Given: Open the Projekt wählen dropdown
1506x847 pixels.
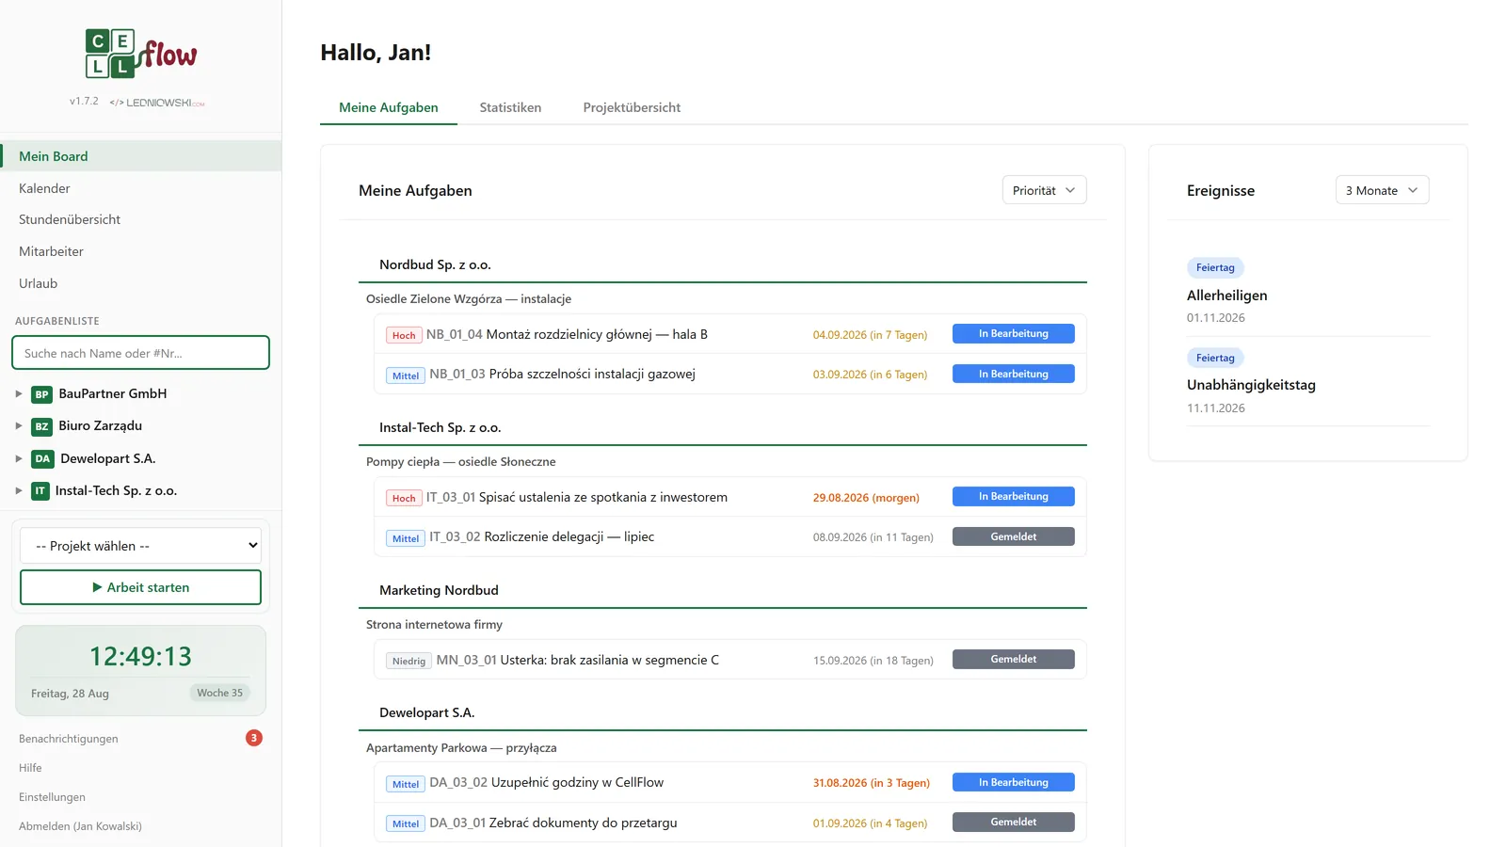Looking at the screenshot, I should coord(140,546).
